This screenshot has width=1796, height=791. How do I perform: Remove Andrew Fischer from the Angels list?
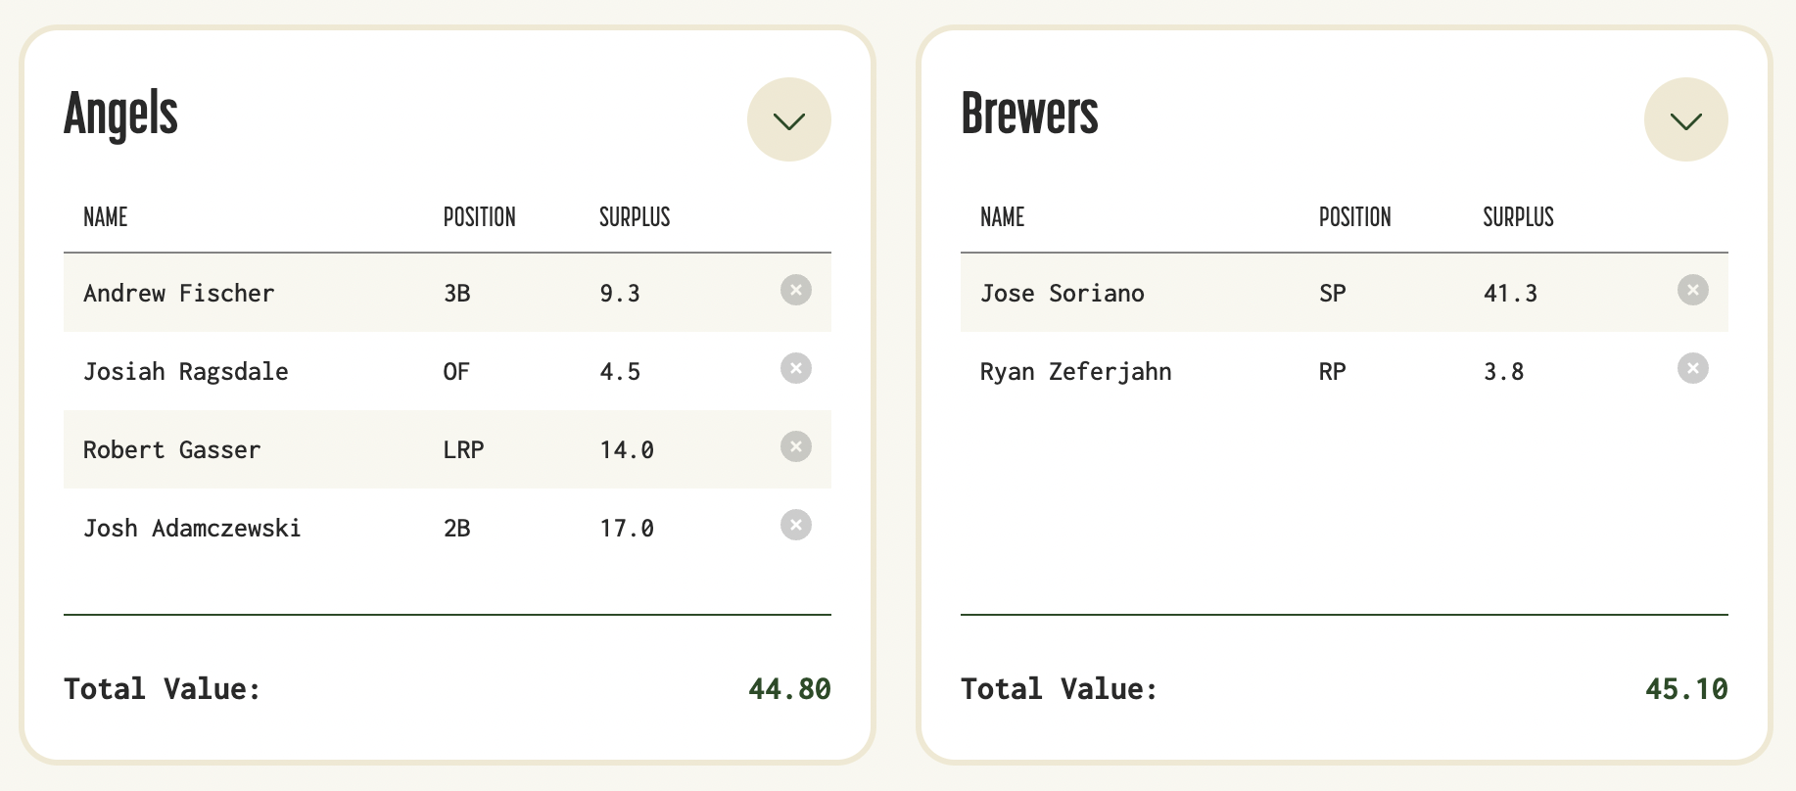[x=796, y=290]
